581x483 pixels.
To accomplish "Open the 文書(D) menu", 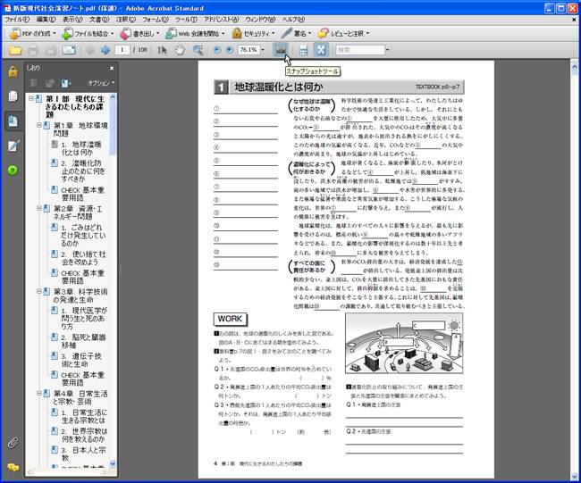I will (99, 20).
